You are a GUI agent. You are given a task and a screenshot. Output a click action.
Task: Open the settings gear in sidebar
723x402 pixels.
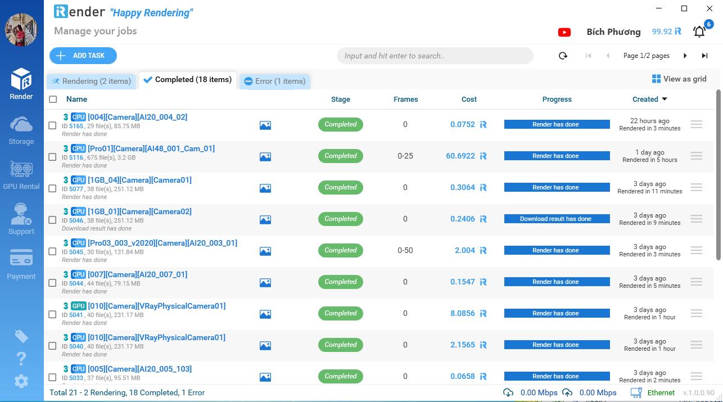(x=21, y=381)
